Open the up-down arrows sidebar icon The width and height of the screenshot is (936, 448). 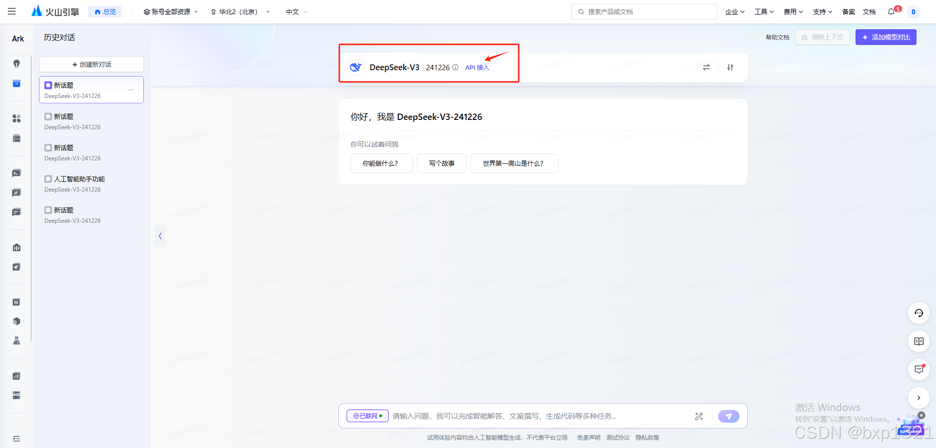click(17, 302)
